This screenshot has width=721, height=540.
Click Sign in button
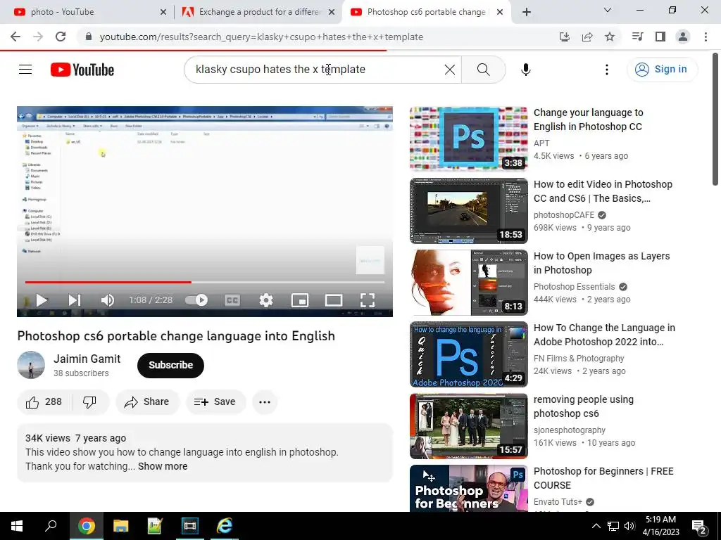click(662, 70)
